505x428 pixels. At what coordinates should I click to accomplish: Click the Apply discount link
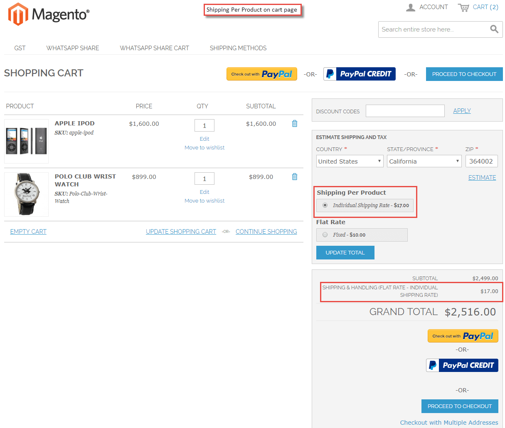462,111
